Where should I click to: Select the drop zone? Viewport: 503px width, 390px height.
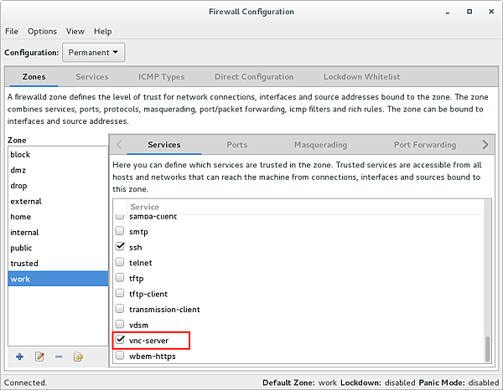click(x=58, y=186)
